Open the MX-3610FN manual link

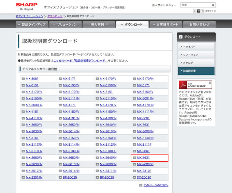108,132
